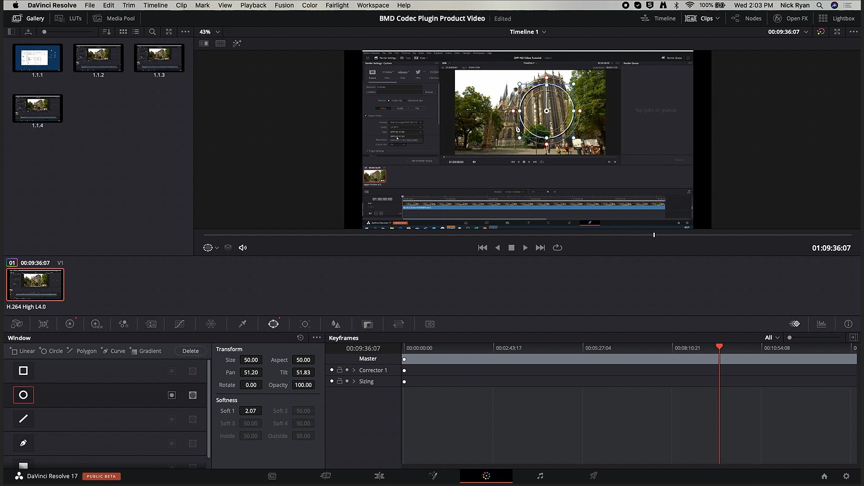Lock the Corrector 1 keyframe track
Image resolution: width=864 pixels, height=486 pixels.
(340, 370)
